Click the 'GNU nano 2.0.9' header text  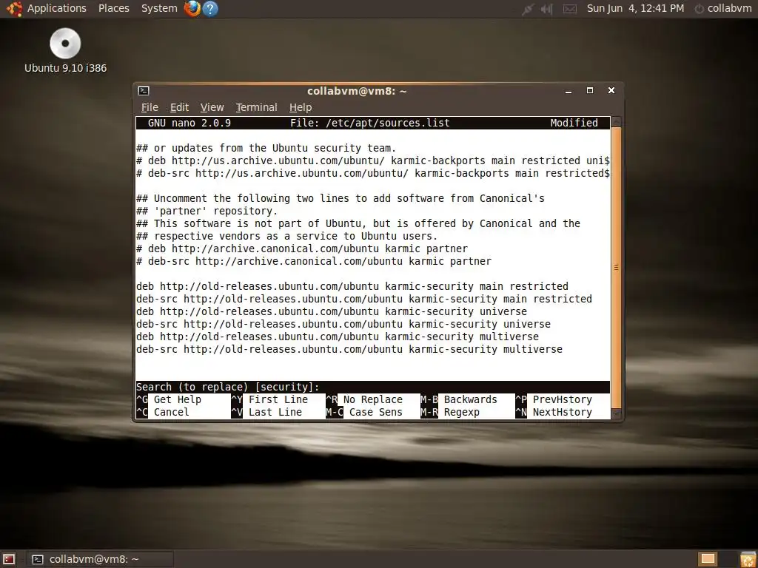pos(189,123)
